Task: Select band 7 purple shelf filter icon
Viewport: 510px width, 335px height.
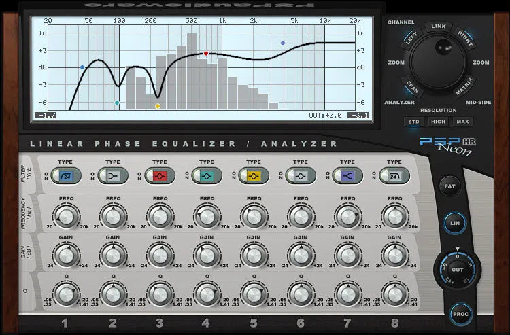Action: click(347, 176)
